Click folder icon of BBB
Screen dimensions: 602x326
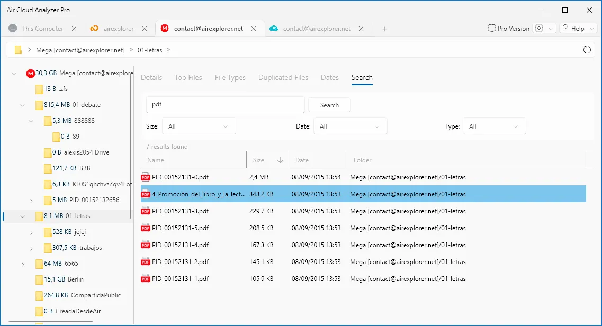(47, 168)
